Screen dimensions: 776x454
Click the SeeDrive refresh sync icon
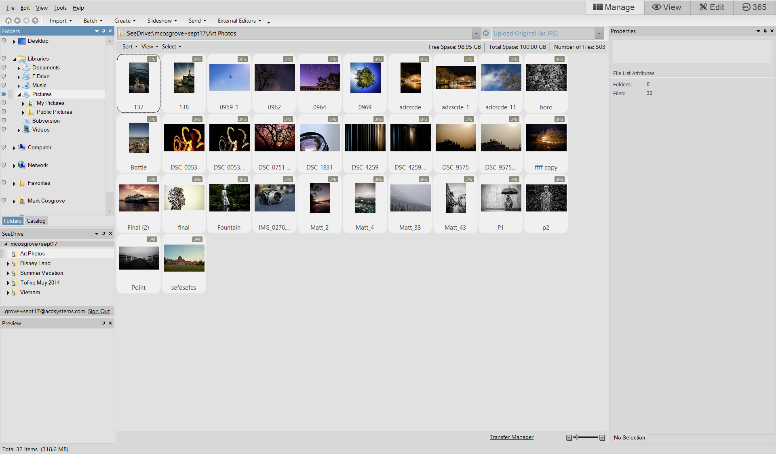(x=486, y=33)
